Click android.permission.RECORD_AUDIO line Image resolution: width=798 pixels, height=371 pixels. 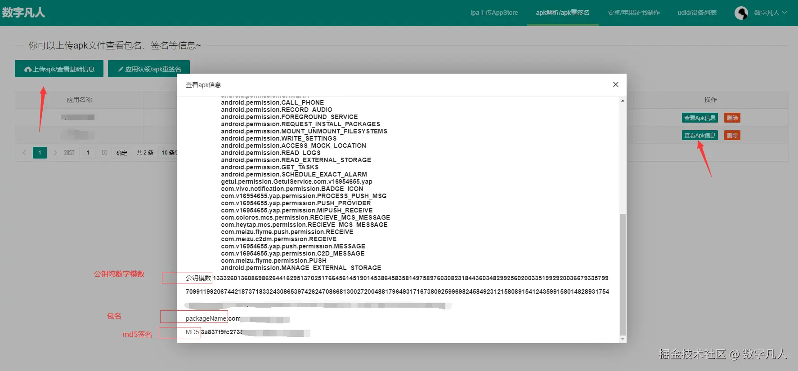point(276,110)
